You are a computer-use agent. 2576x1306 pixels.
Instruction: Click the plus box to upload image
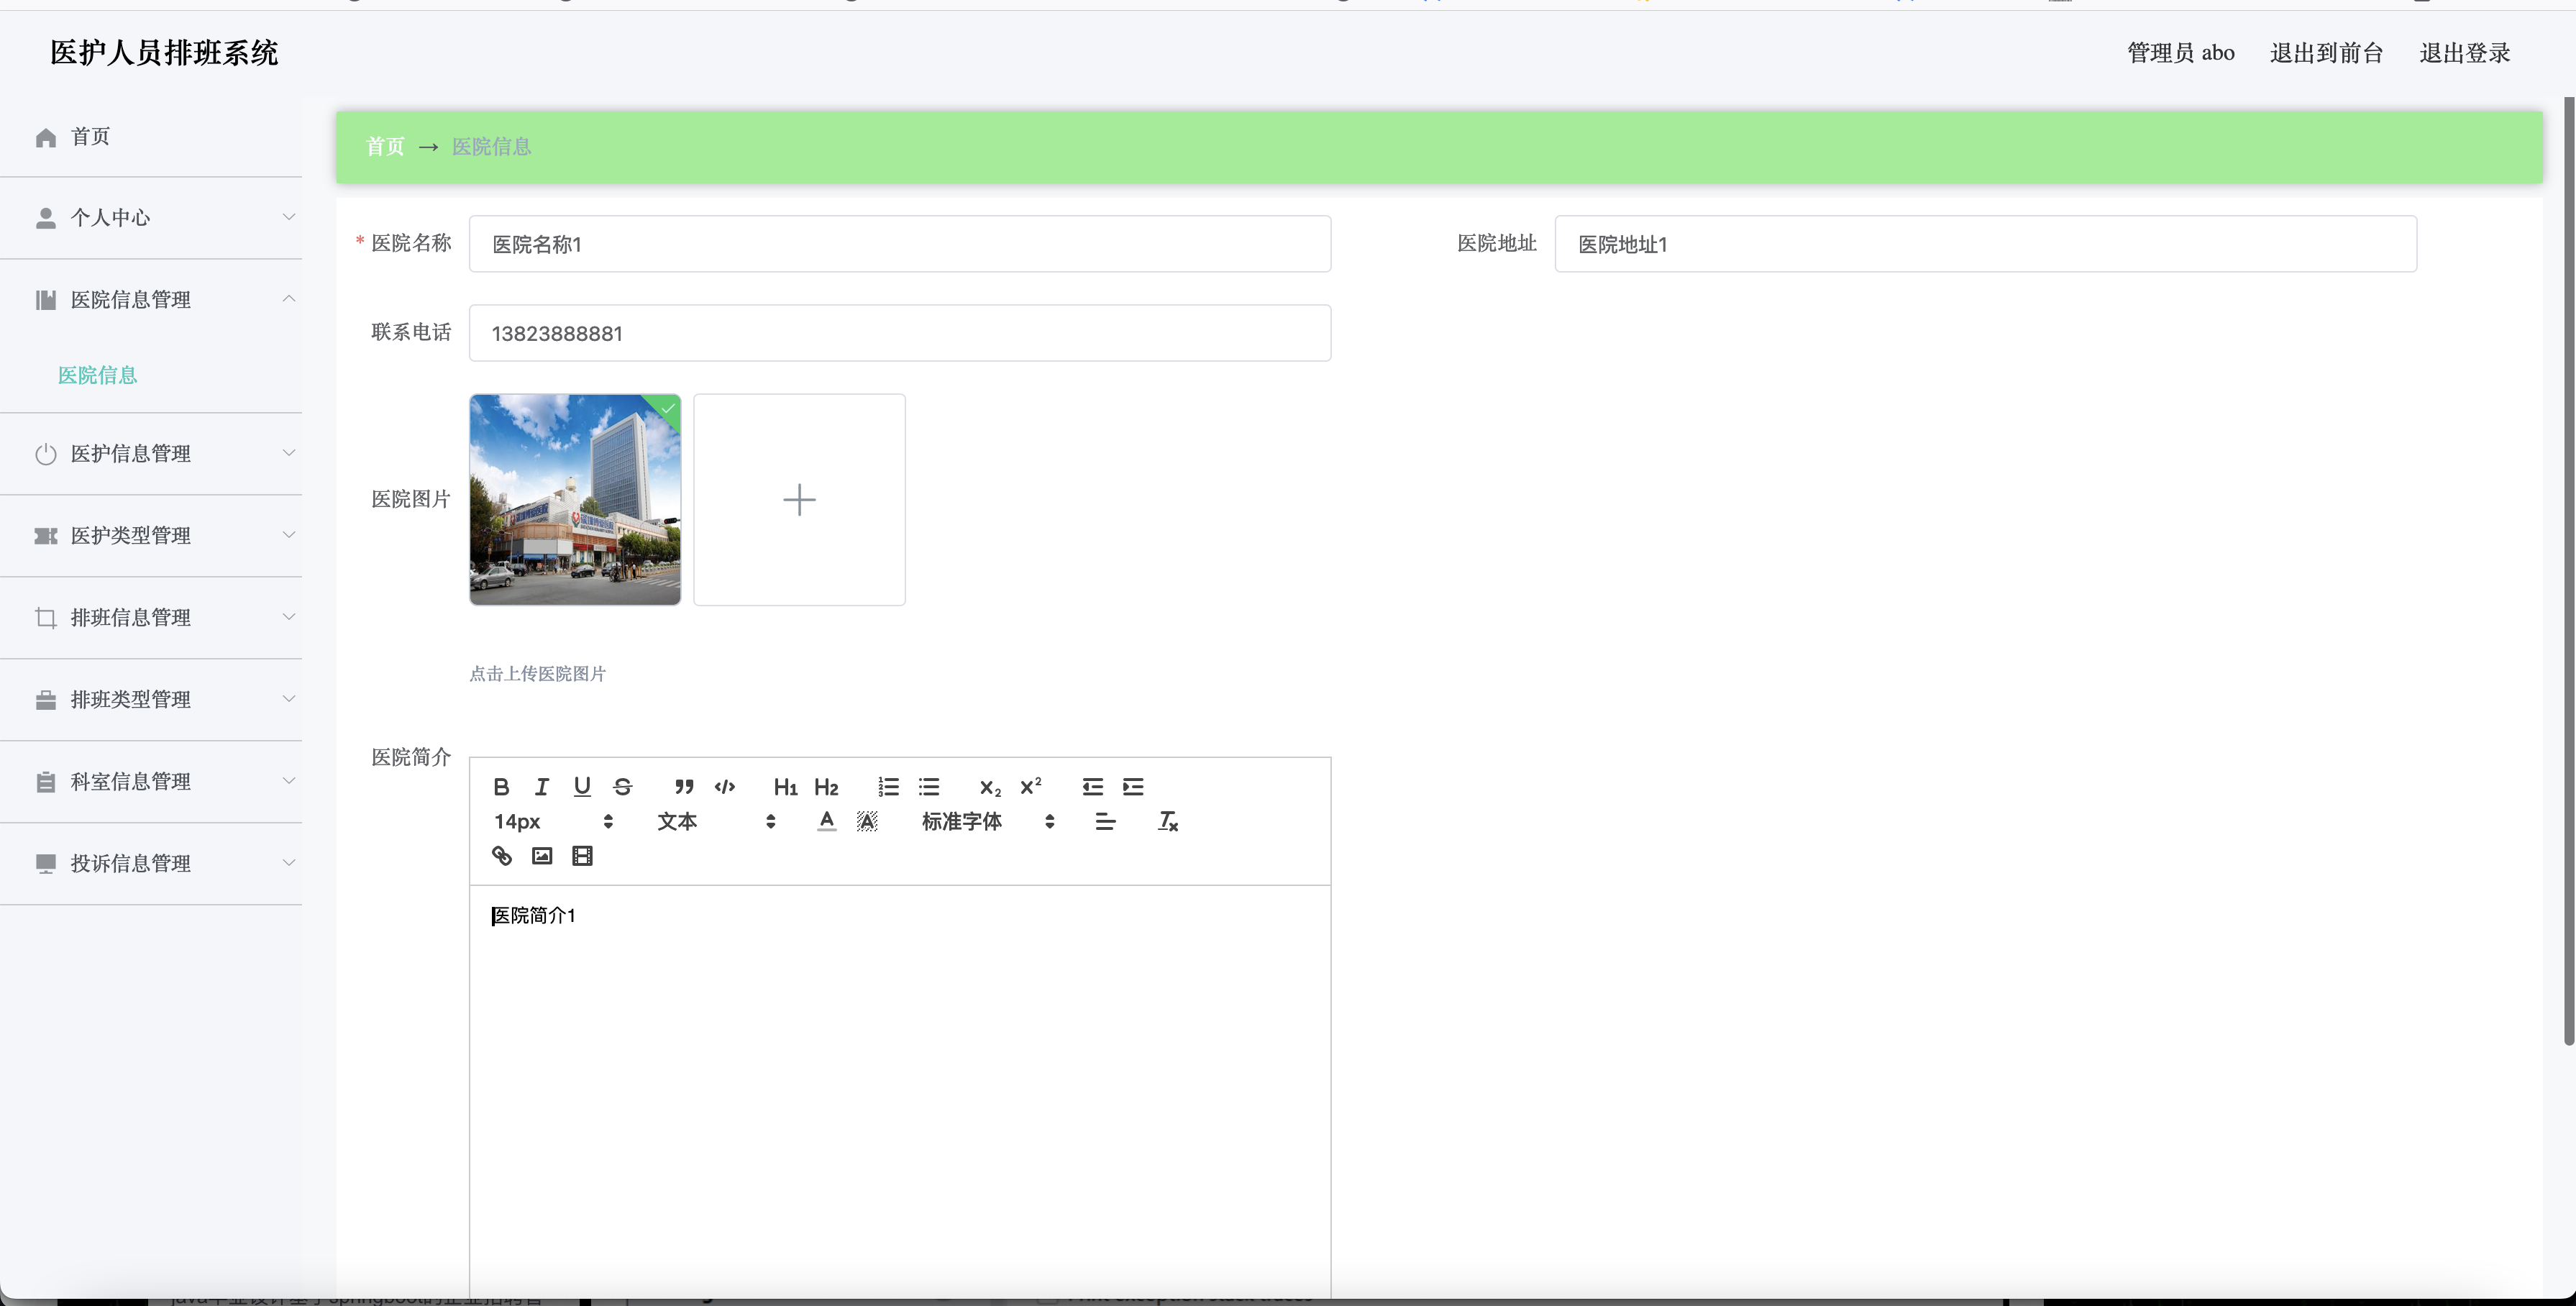(x=799, y=500)
